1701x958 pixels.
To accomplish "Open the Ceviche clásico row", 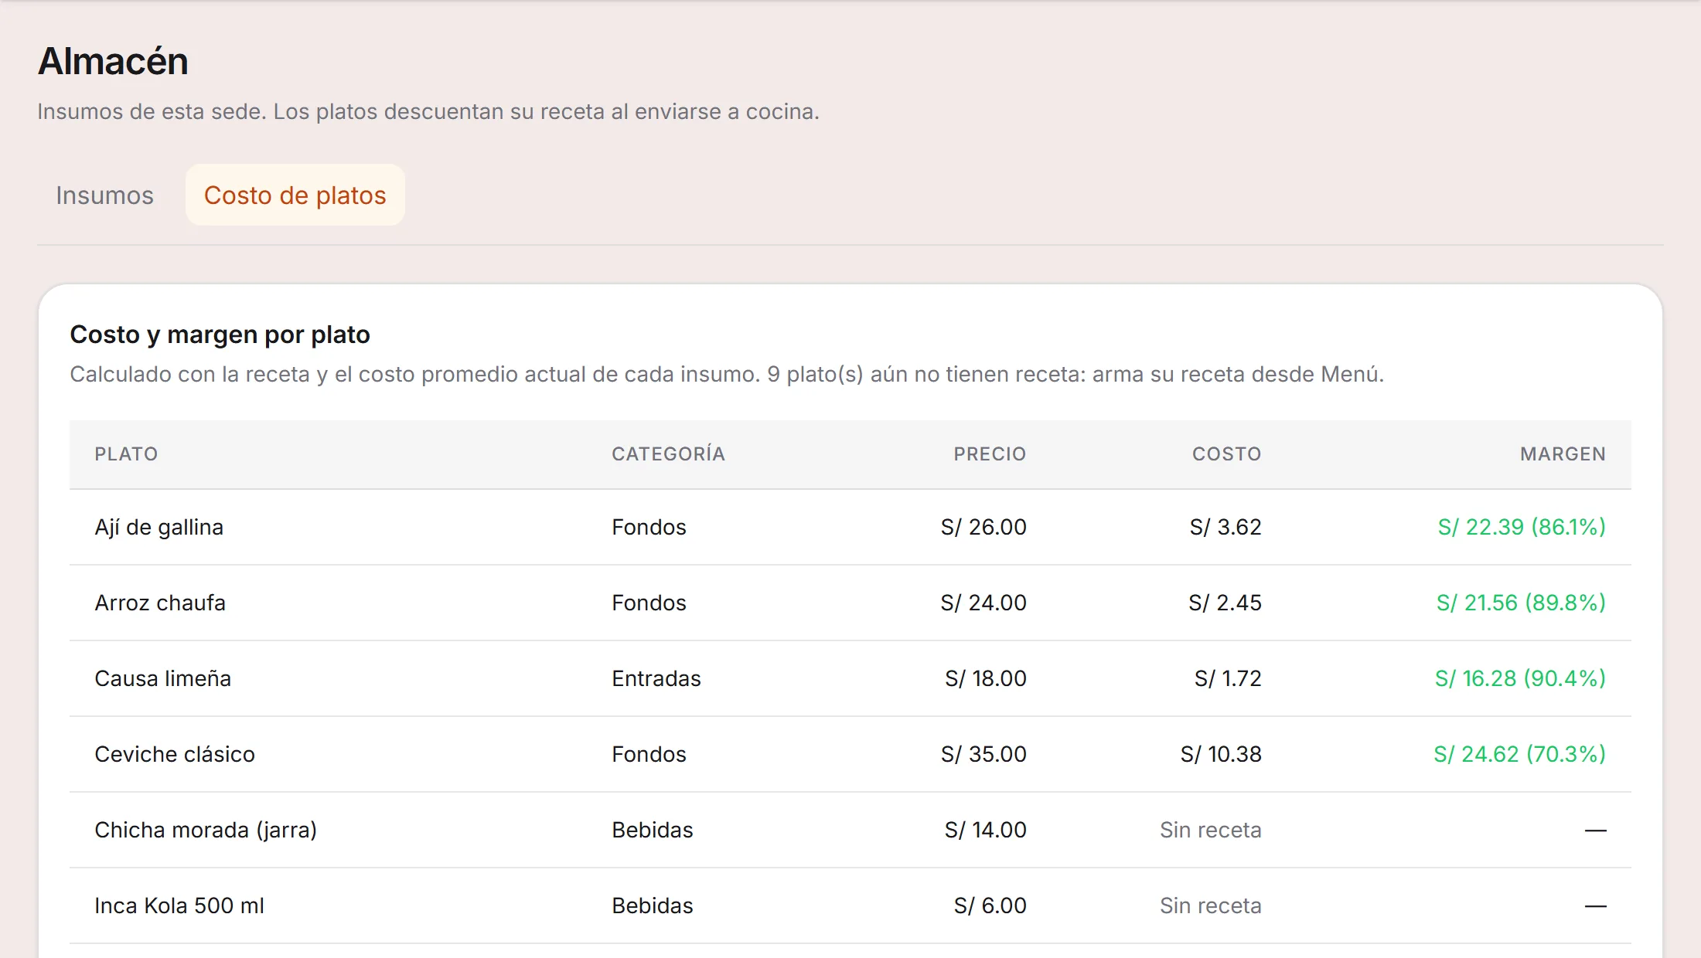I will coord(850,755).
